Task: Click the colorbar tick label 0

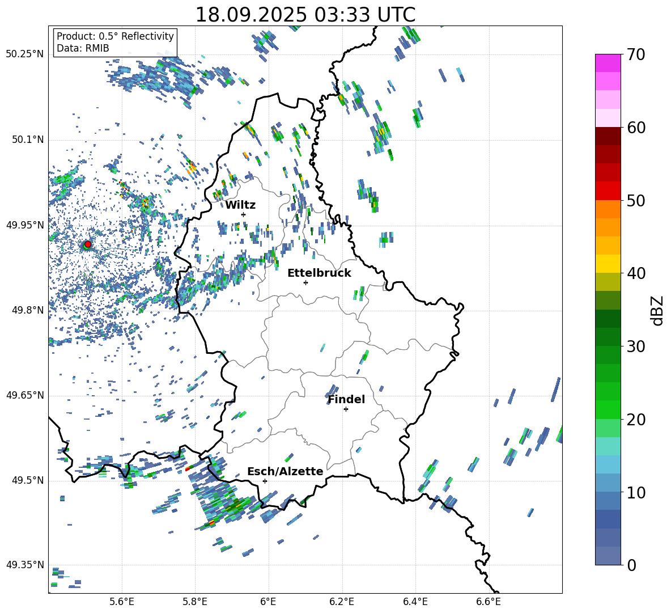Action: pyautogui.click(x=631, y=565)
